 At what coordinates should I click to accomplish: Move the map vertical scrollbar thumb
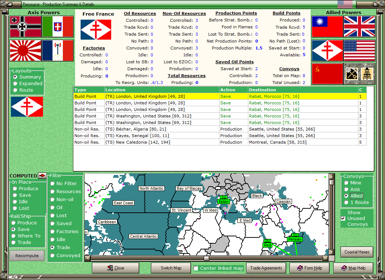click(331, 182)
